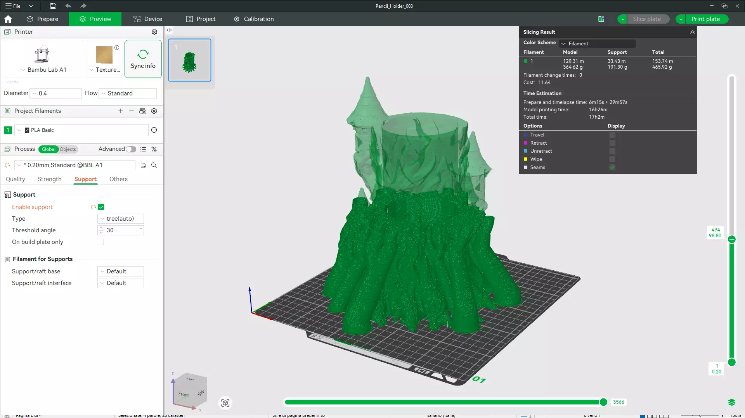This screenshot has width=745, height=418.
Task: Open Slice plate options arrow
Action: [x=622, y=19]
